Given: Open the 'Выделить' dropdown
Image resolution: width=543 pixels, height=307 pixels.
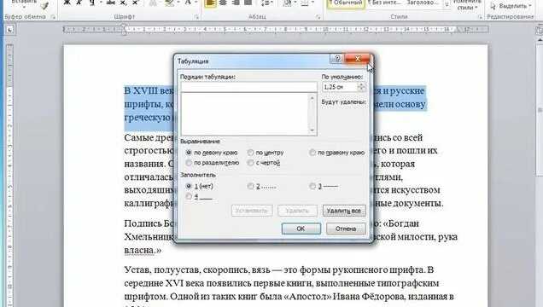Looking at the screenshot, I should click(511, 5).
